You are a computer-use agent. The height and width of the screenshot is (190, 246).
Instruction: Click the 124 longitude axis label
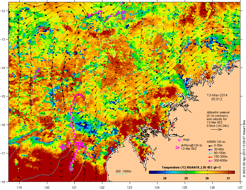[157, 187]
